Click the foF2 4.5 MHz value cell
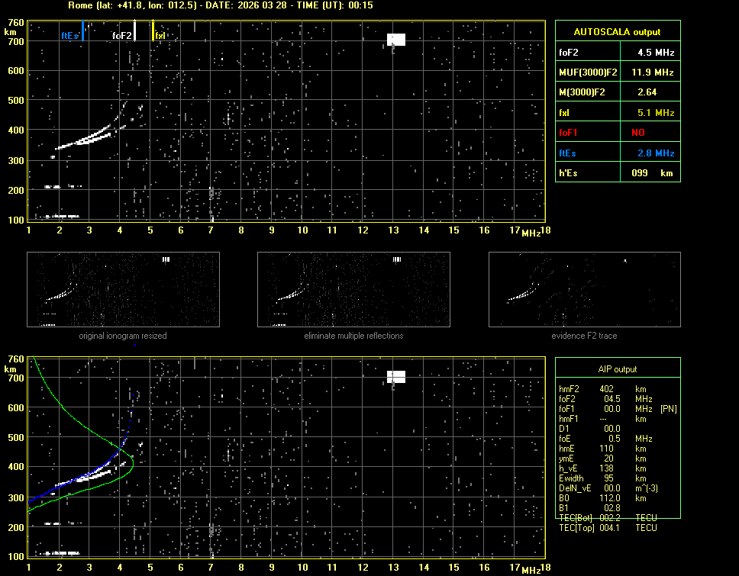Viewport: 739px width, 576px height. point(648,52)
